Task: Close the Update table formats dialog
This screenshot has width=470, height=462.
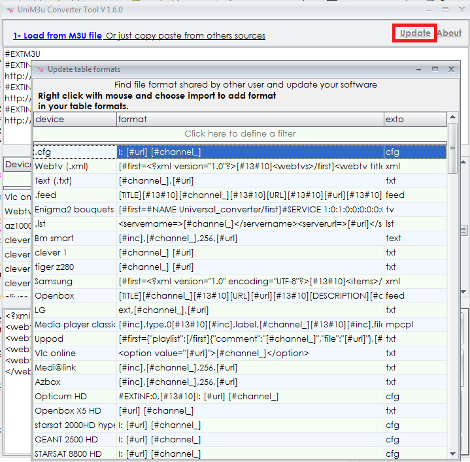Action: click(451, 69)
